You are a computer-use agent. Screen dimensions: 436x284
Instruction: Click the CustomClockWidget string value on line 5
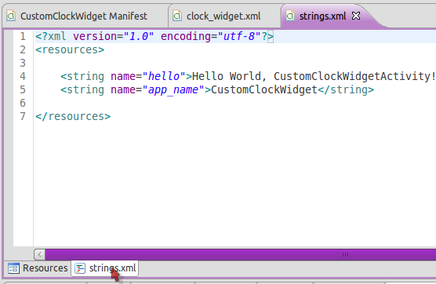pos(264,89)
